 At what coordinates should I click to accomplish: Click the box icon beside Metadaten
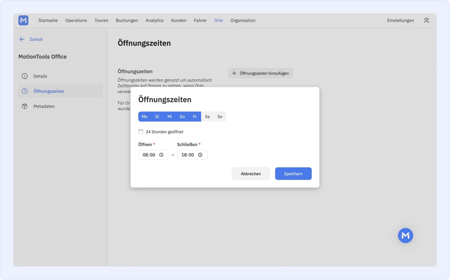coord(24,106)
